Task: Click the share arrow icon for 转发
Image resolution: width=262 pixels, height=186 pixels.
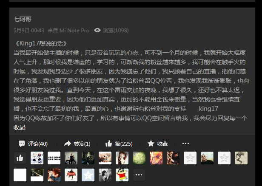Action: click(x=68, y=144)
